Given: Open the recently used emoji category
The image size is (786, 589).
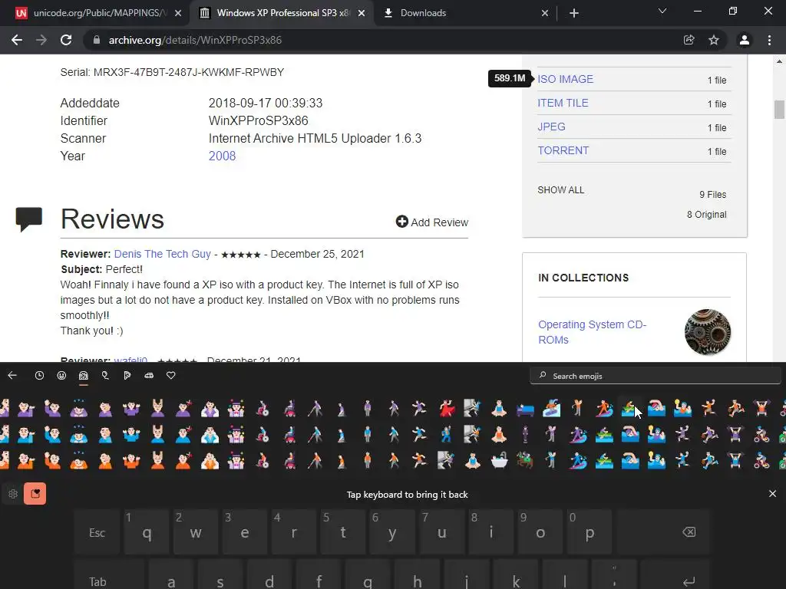Looking at the screenshot, I should [x=39, y=376].
